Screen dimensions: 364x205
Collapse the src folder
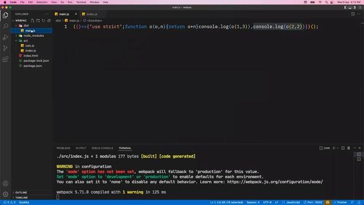[x=25, y=40]
